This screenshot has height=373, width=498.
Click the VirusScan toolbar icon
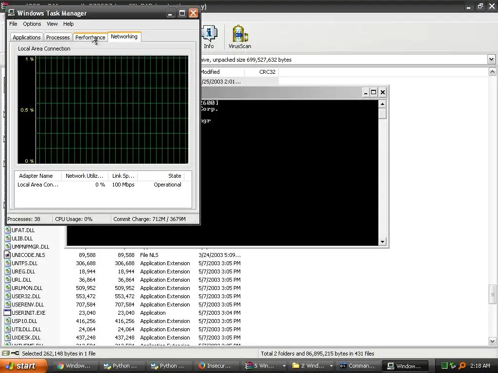click(x=240, y=37)
